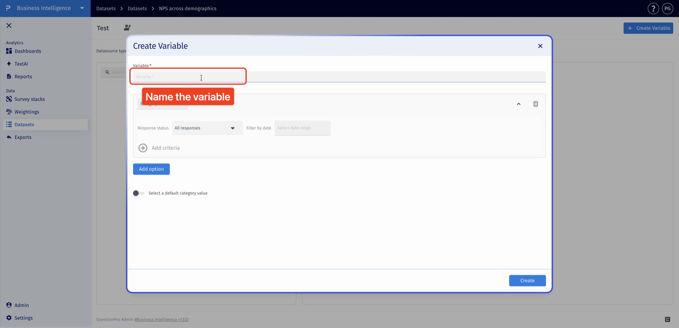The height and width of the screenshot is (328, 679).
Task: Click the Add criteria plus icon
Action: (143, 148)
